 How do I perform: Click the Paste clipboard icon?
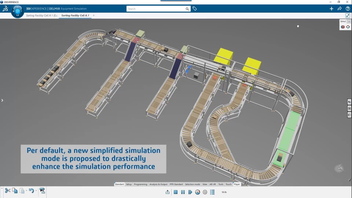point(22,191)
